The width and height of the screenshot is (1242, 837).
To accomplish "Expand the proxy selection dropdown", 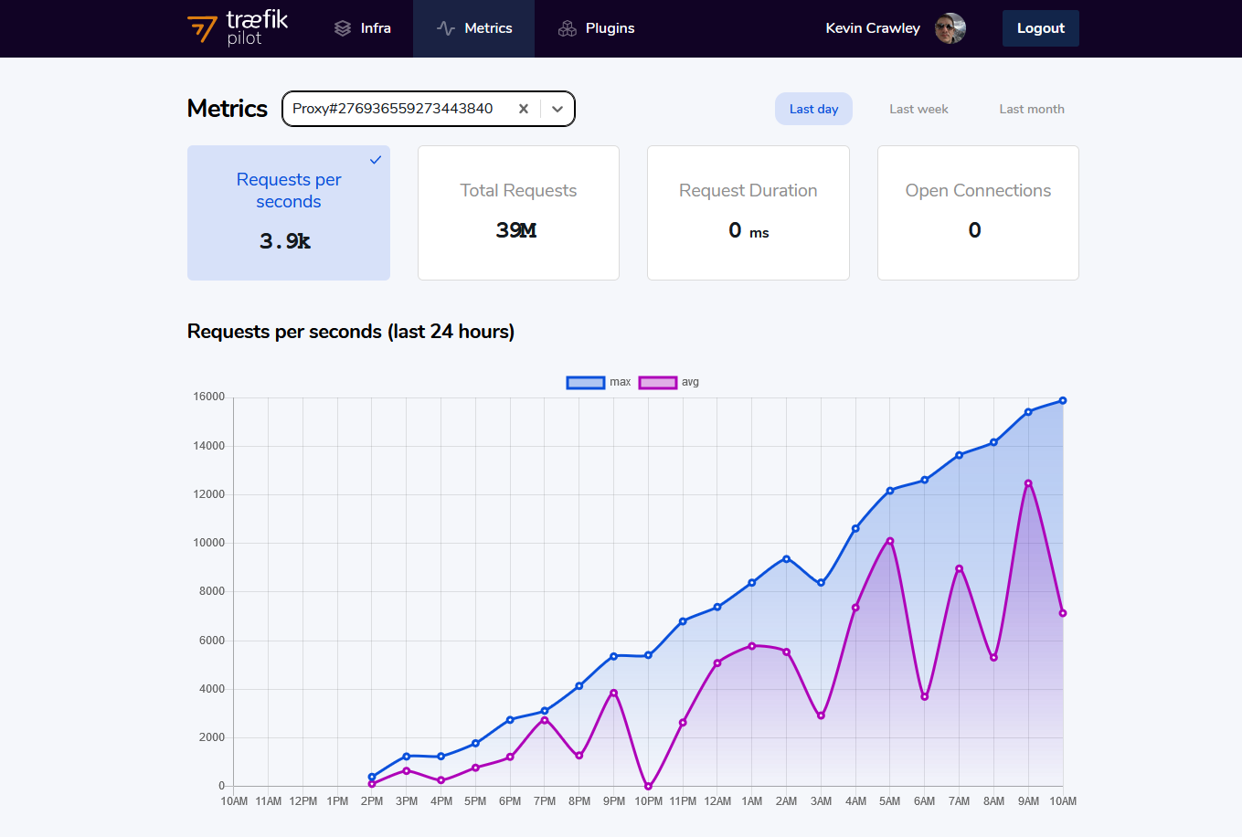I will [x=557, y=108].
